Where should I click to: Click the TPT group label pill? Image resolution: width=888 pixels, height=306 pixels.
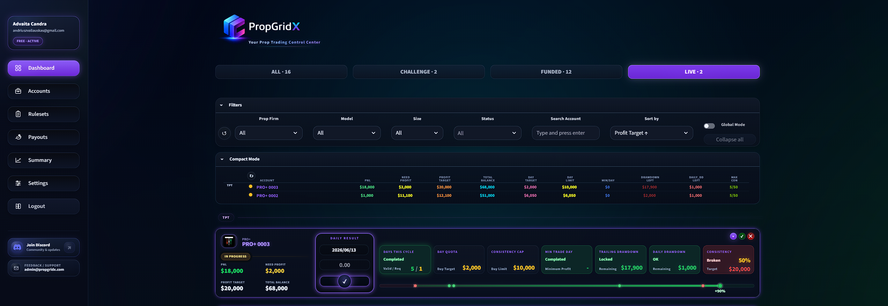[226, 218]
